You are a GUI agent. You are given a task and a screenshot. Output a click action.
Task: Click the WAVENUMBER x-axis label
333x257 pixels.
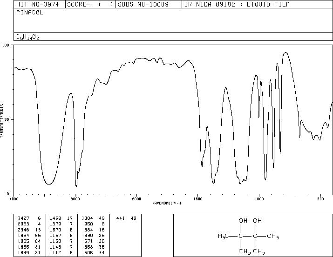pos(167,203)
